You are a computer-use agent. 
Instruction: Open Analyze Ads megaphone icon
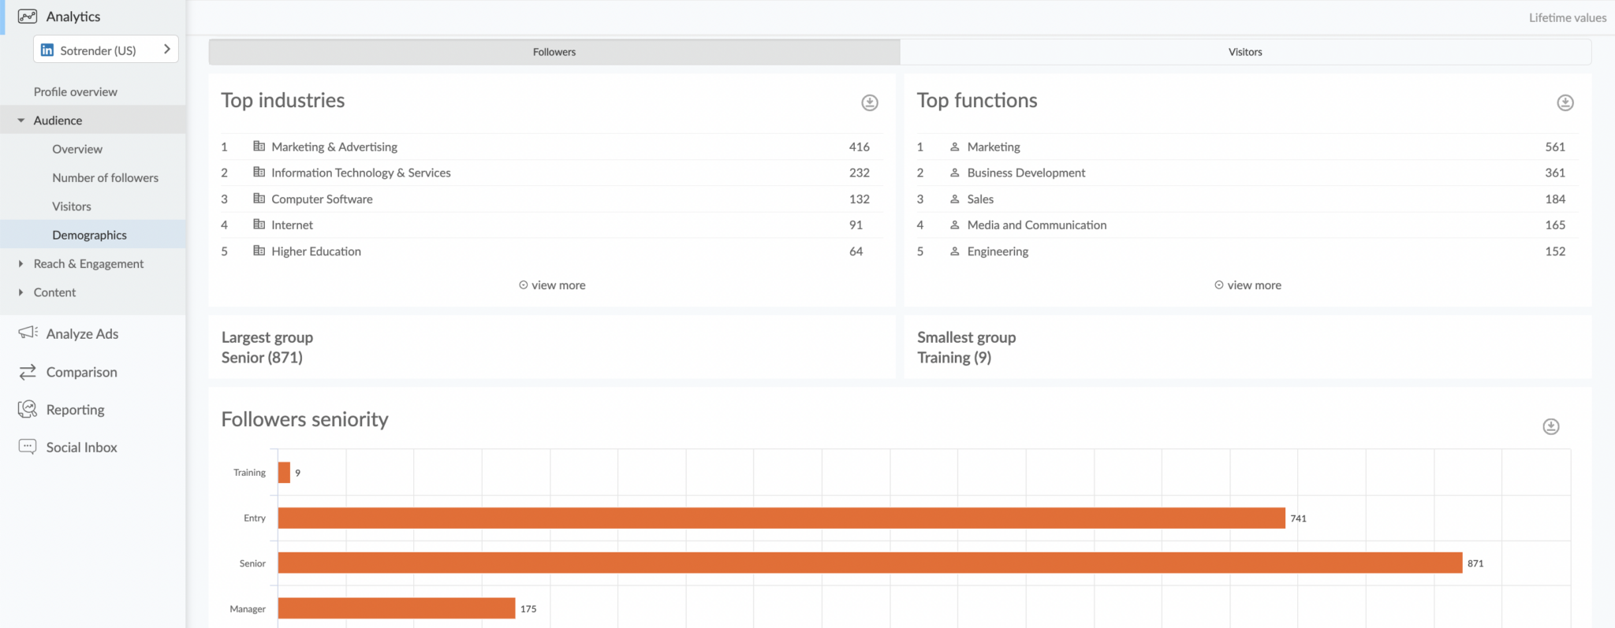pyautogui.click(x=28, y=333)
